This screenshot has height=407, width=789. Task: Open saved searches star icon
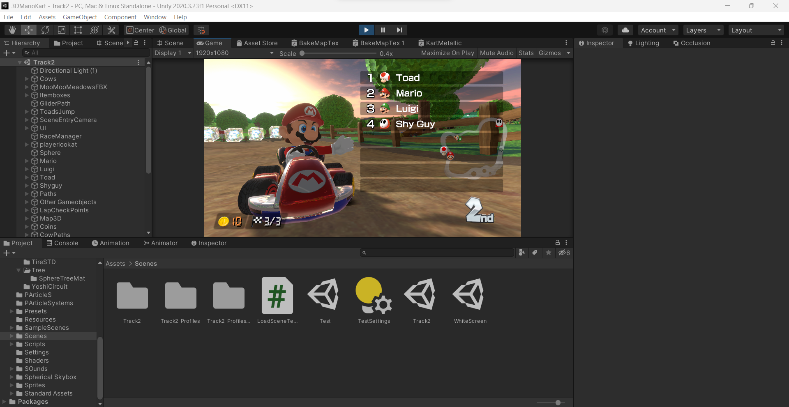(x=549, y=253)
